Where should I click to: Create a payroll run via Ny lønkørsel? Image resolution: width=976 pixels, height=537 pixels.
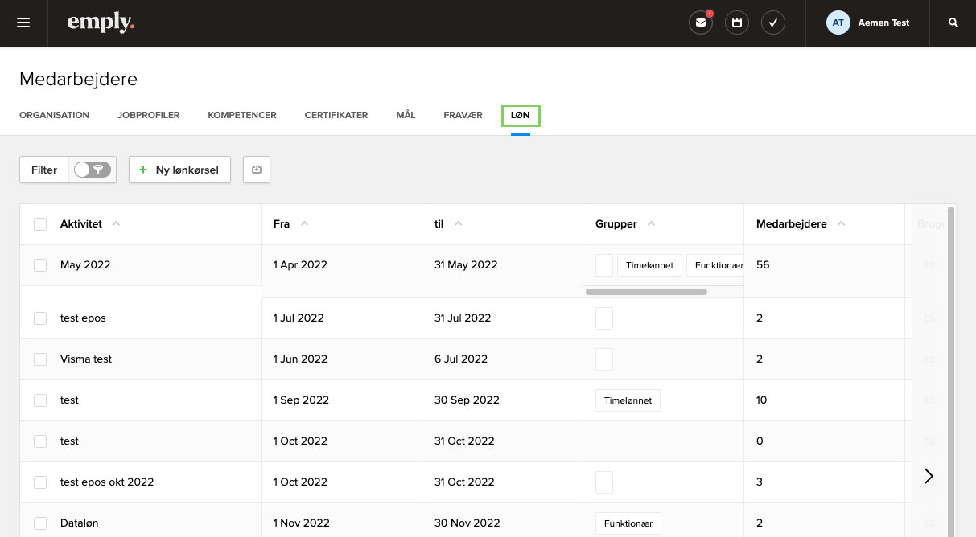point(179,170)
